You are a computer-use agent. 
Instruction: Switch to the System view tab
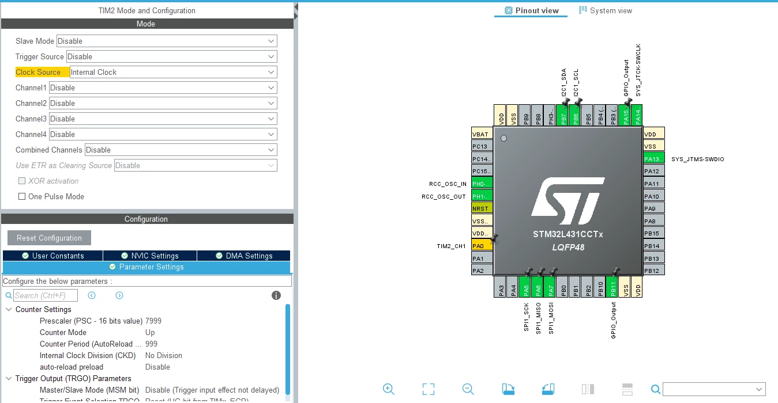[x=606, y=10]
